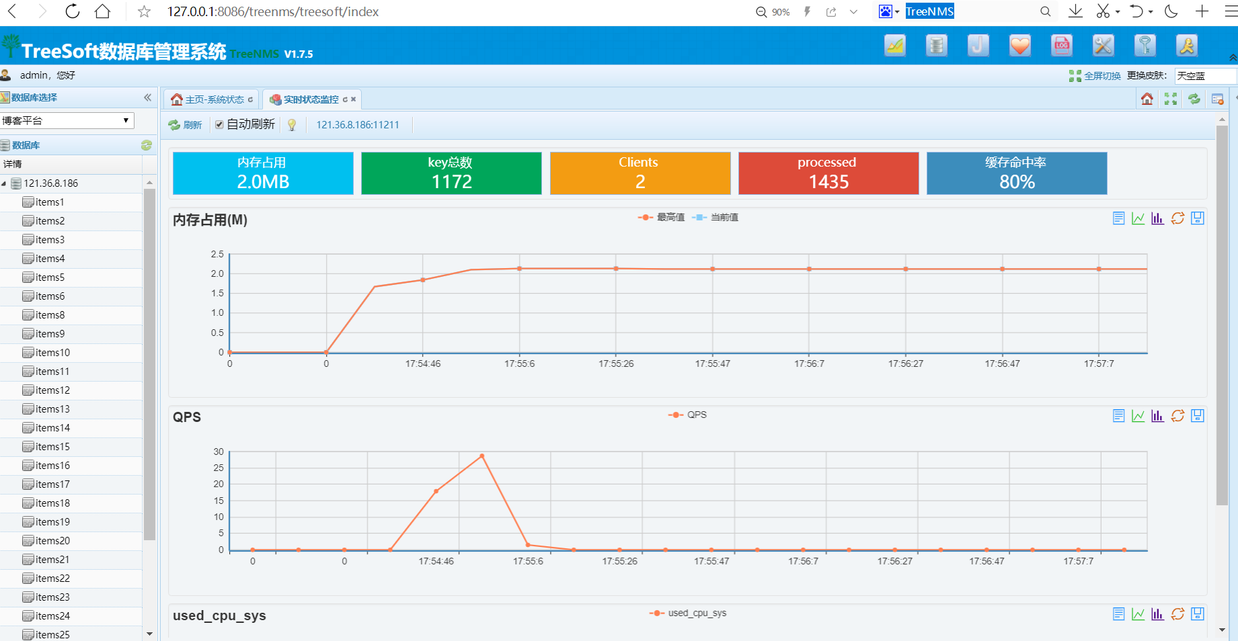Reload the 主页-系统状态 tab with its refresh icon
1238x641 pixels.
[250, 99]
